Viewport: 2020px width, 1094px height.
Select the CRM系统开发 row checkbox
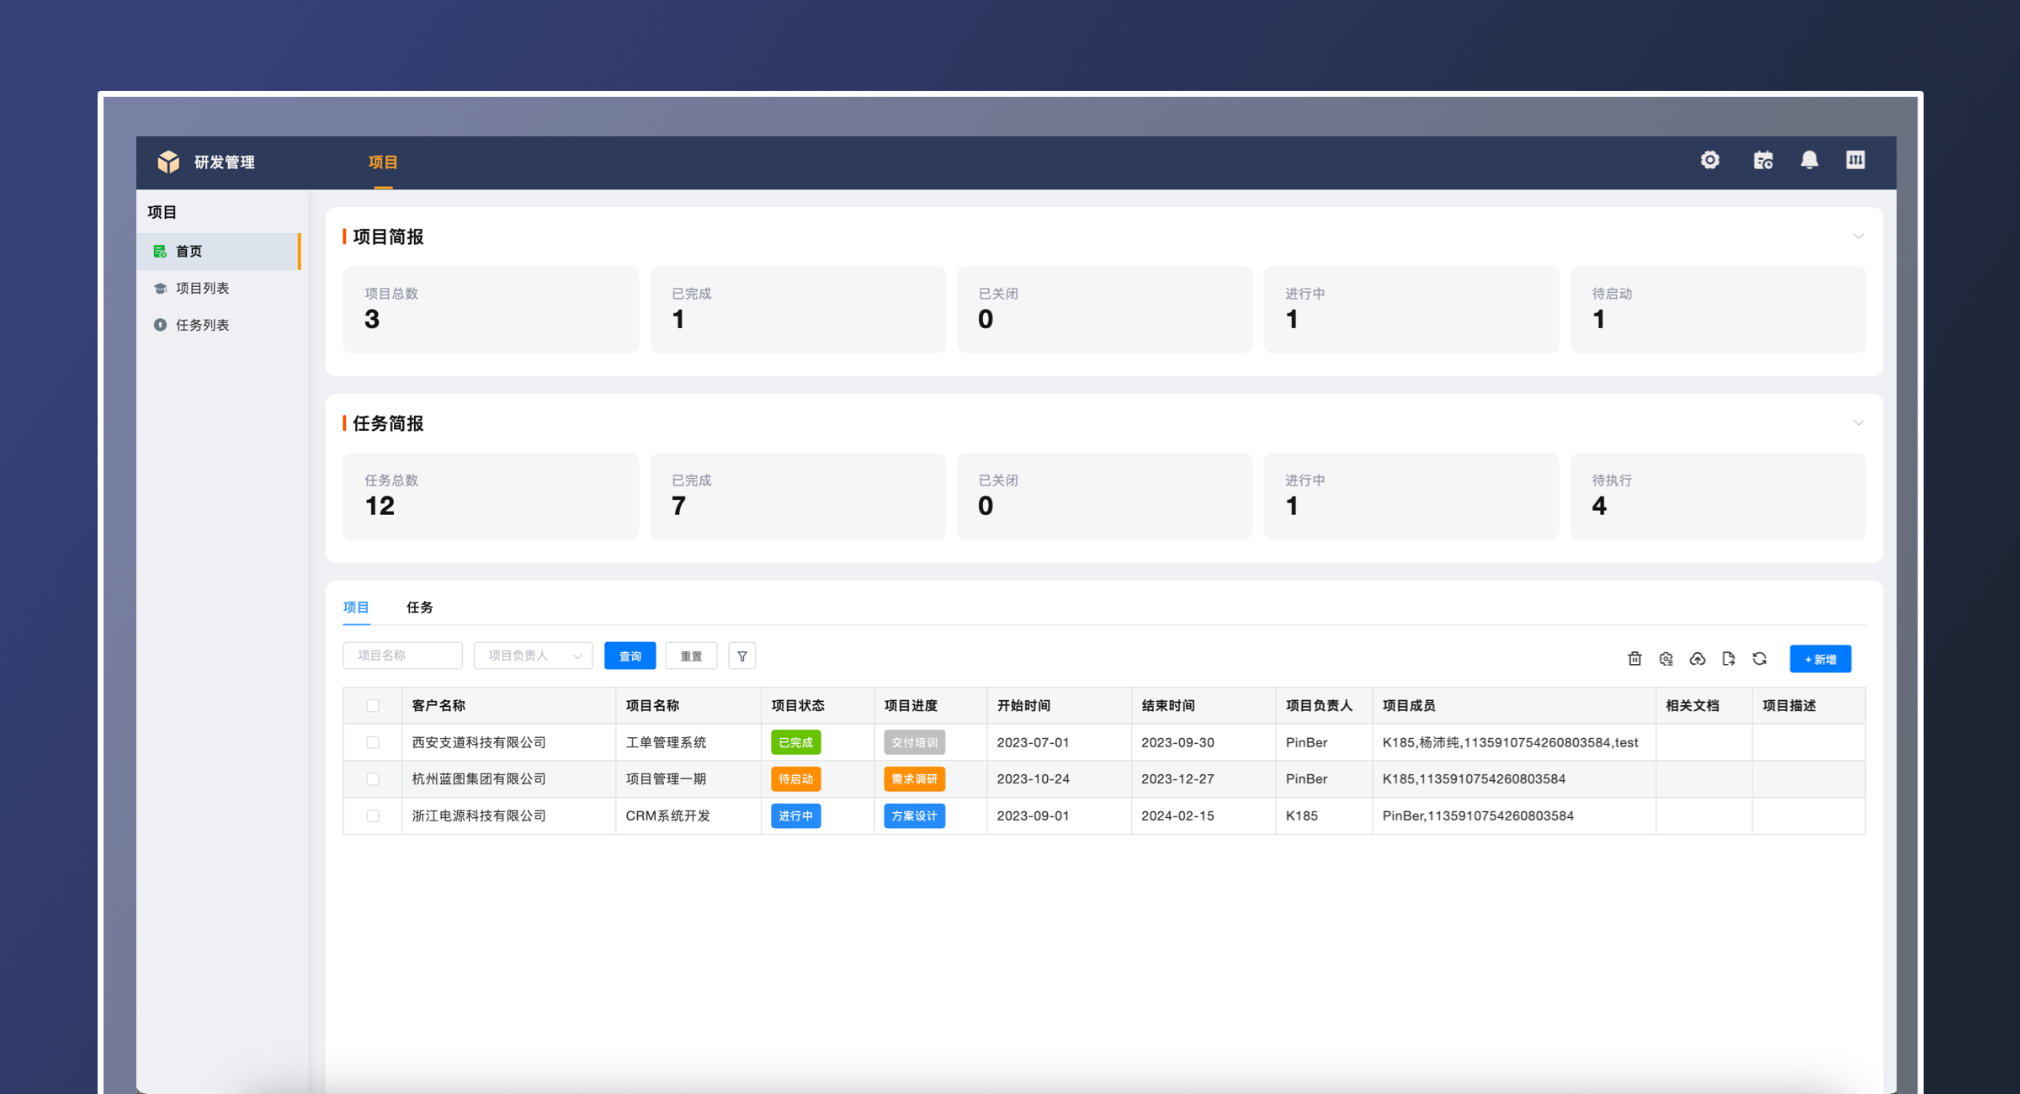(x=373, y=815)
